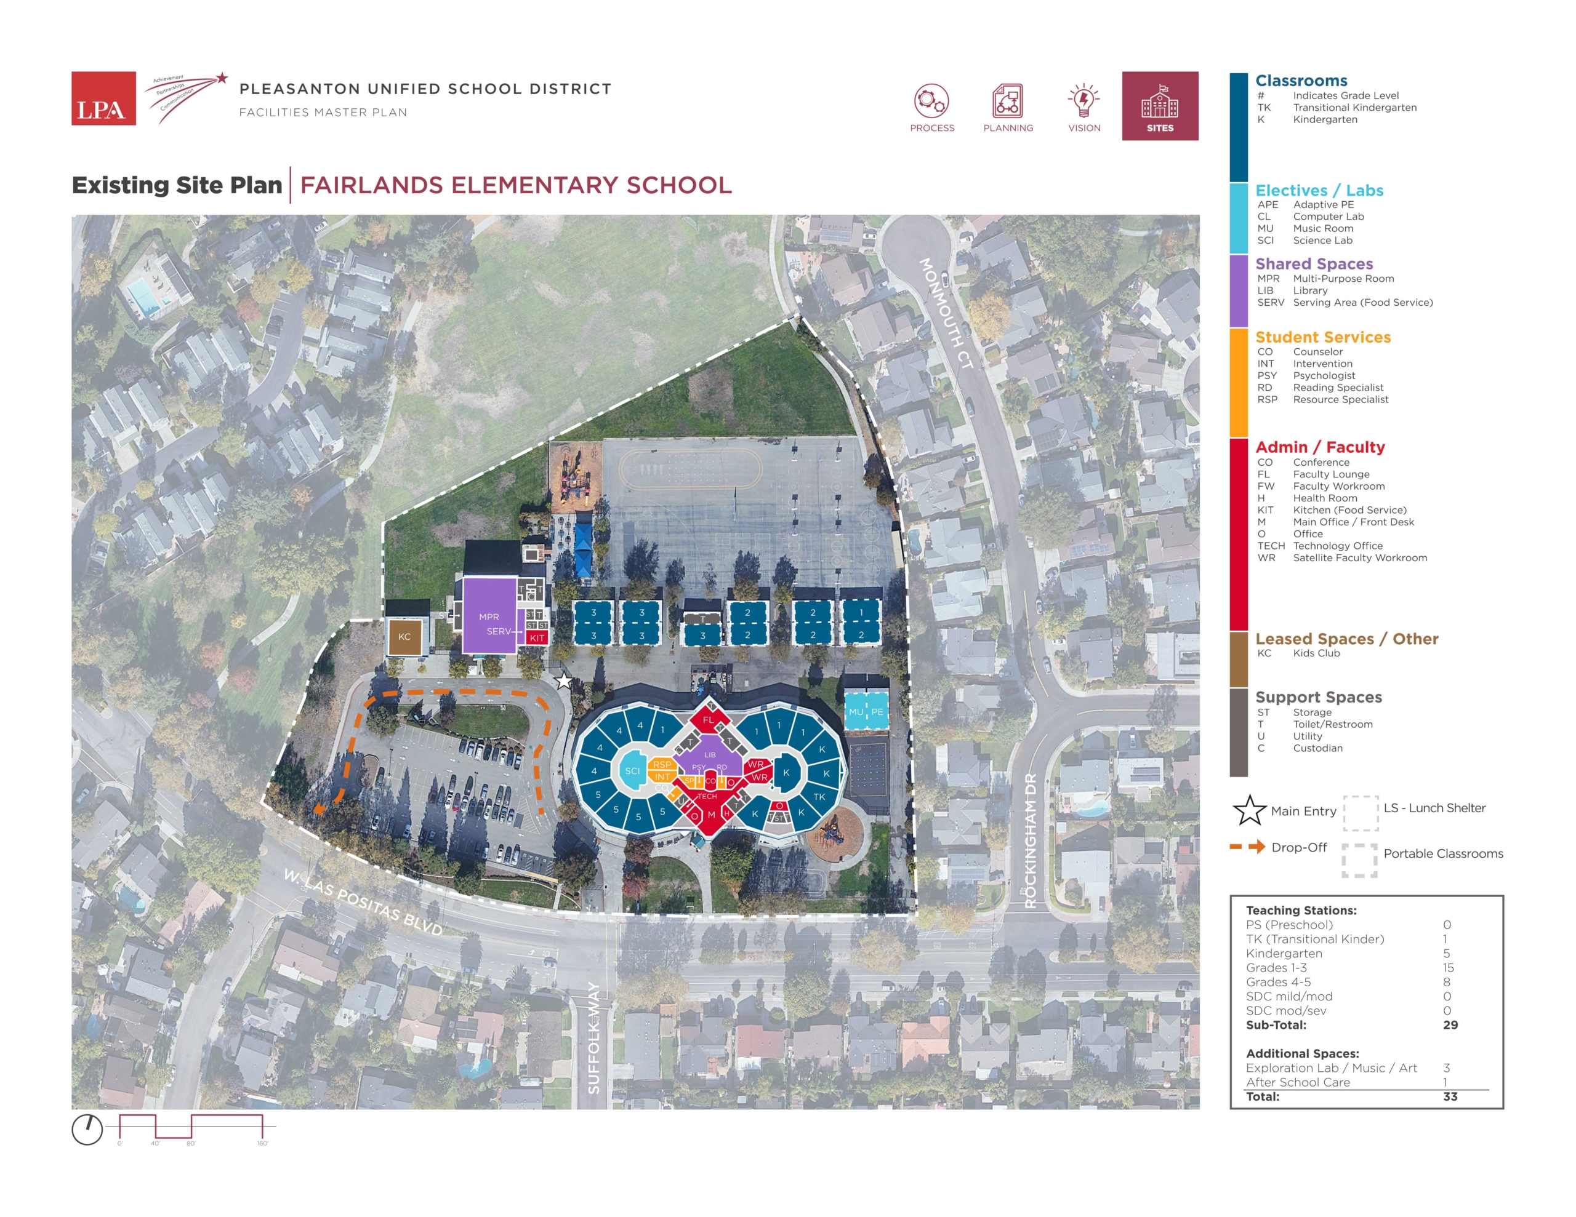Click the Drop-Off orange arrow legend icon
This screenshot has width=1576, height=1217.
click(1248, 847)
